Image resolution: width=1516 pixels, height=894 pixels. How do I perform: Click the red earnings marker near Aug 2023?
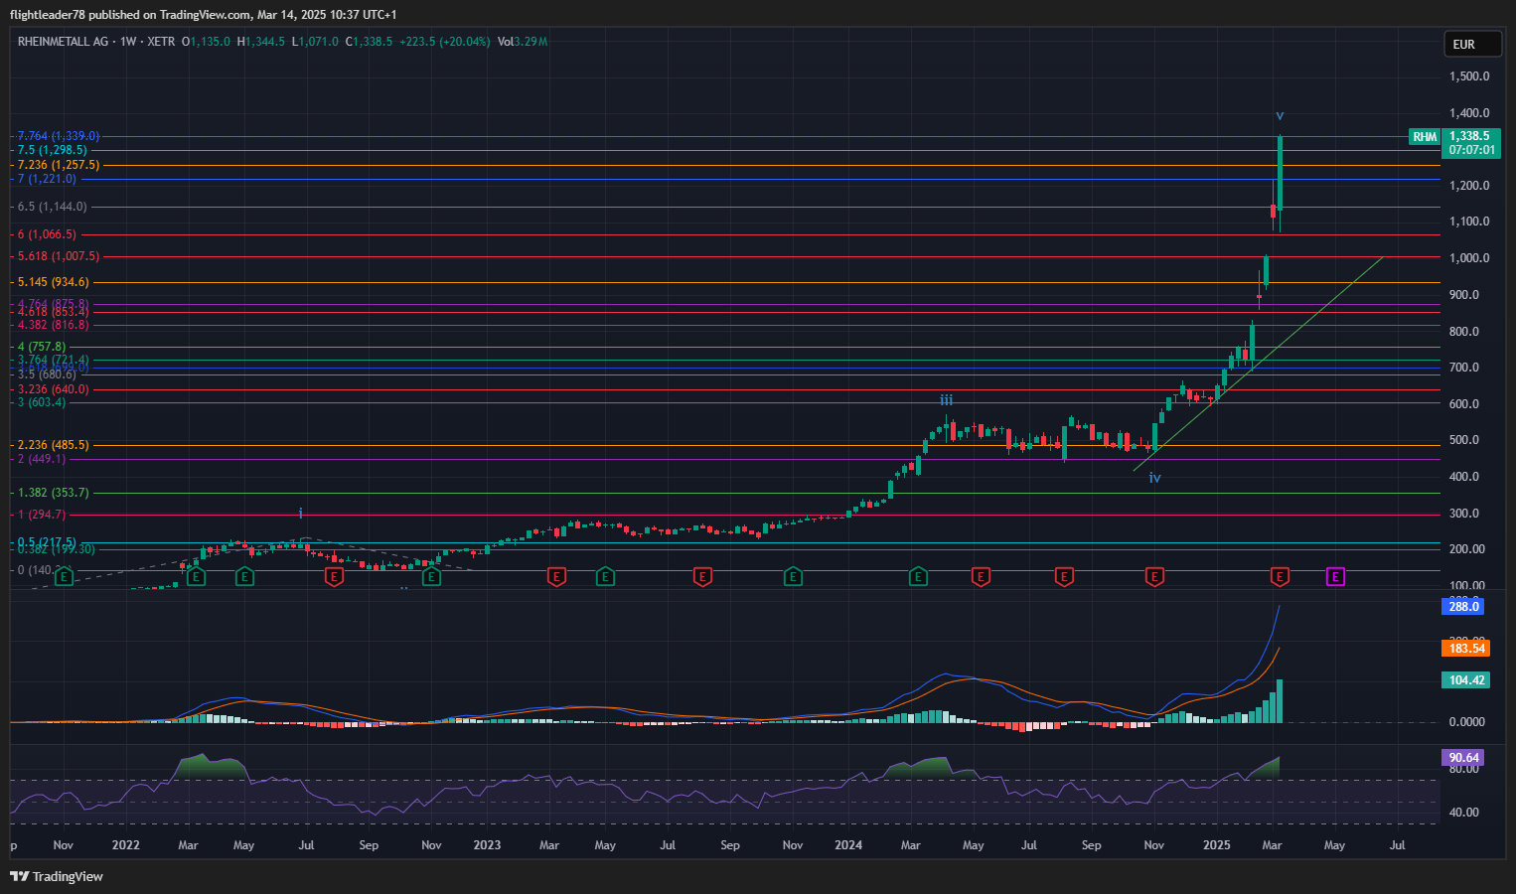[702, 576]
